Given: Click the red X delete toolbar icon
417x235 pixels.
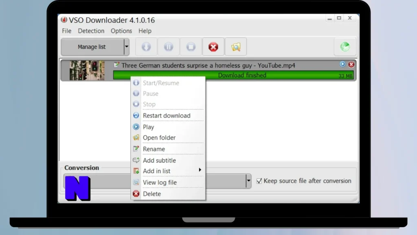Looking at the screenshot, I should point(213,47).
